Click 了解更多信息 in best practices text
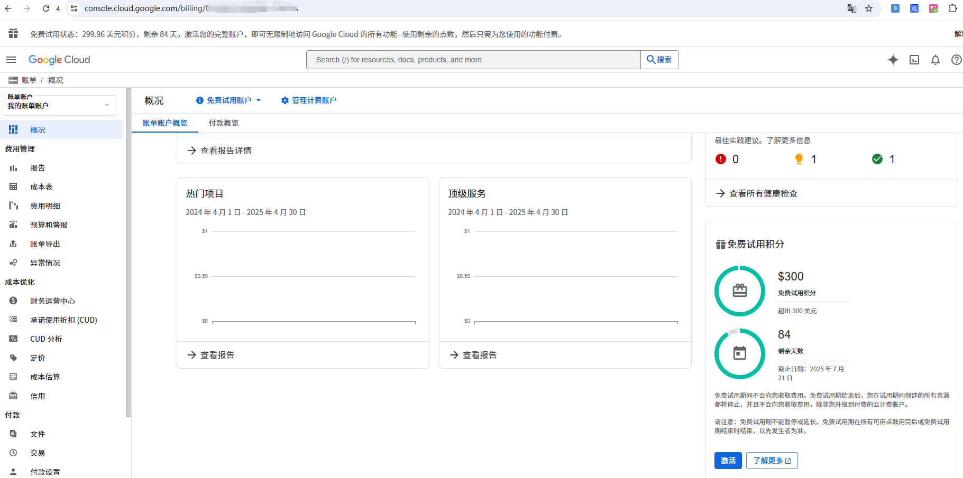Viewport: 963px width, 478px height. [788, 140]
